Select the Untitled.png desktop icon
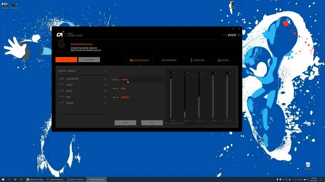The image size is (325, 182). pos(14,6)
